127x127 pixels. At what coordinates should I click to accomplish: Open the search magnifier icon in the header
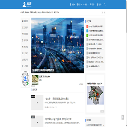pos(105,5)
